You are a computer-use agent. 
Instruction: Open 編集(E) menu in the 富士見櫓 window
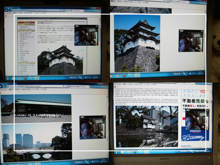pyautogui.click(x=15, y=13)
